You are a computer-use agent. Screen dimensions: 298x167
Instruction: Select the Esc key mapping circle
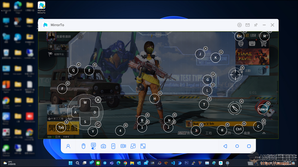tap(239, 36)
